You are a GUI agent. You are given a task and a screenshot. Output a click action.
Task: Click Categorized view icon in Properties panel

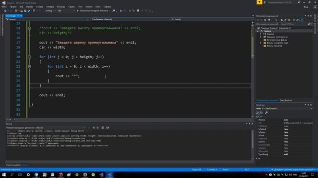[257, 113]
